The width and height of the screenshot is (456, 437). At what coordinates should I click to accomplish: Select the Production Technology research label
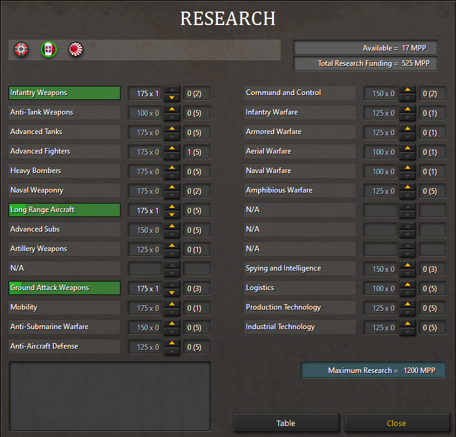point(300,307)
